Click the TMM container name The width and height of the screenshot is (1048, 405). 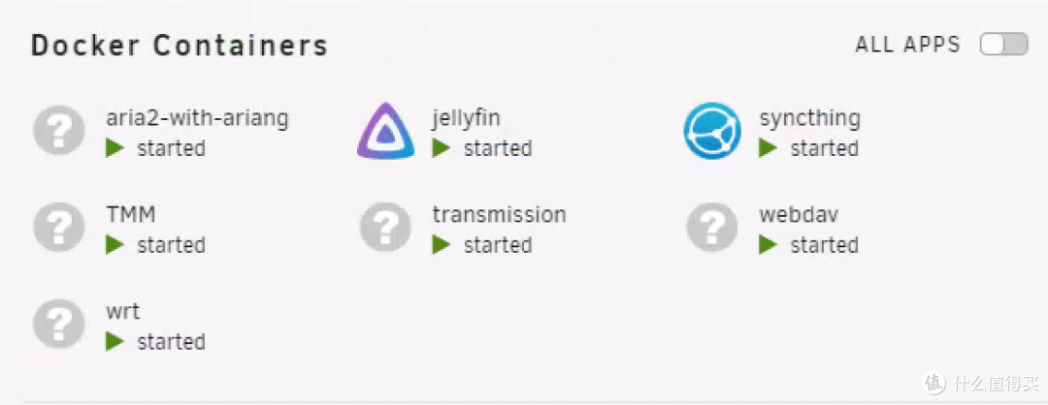130,214
